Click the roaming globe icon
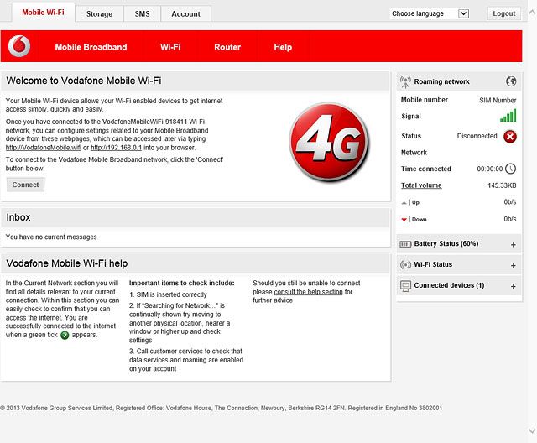This screenshot has width=537, height=443. [511, 81]
